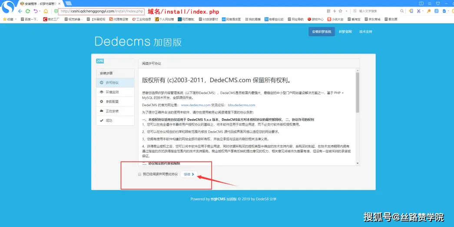Image resolution: width=454 pixels, height=227 pixels.
Task: Open the 聚划算 bookmark
Action: pos(391,20)
